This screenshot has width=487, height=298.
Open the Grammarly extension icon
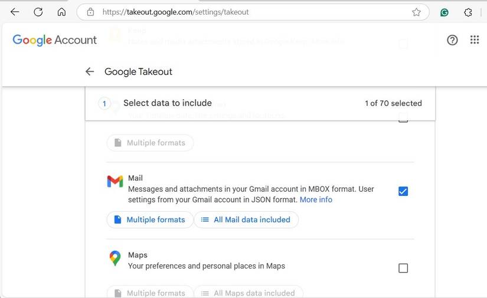click(x=444, y=12)
